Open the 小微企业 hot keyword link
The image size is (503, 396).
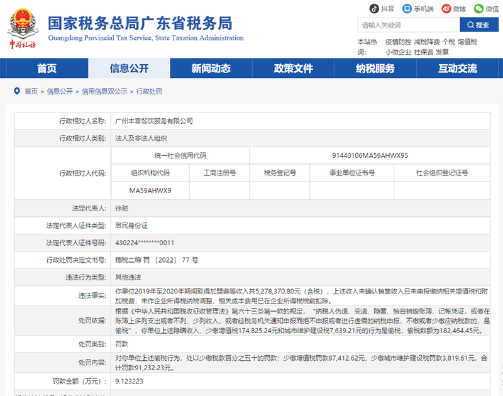(x=397, y=52)
